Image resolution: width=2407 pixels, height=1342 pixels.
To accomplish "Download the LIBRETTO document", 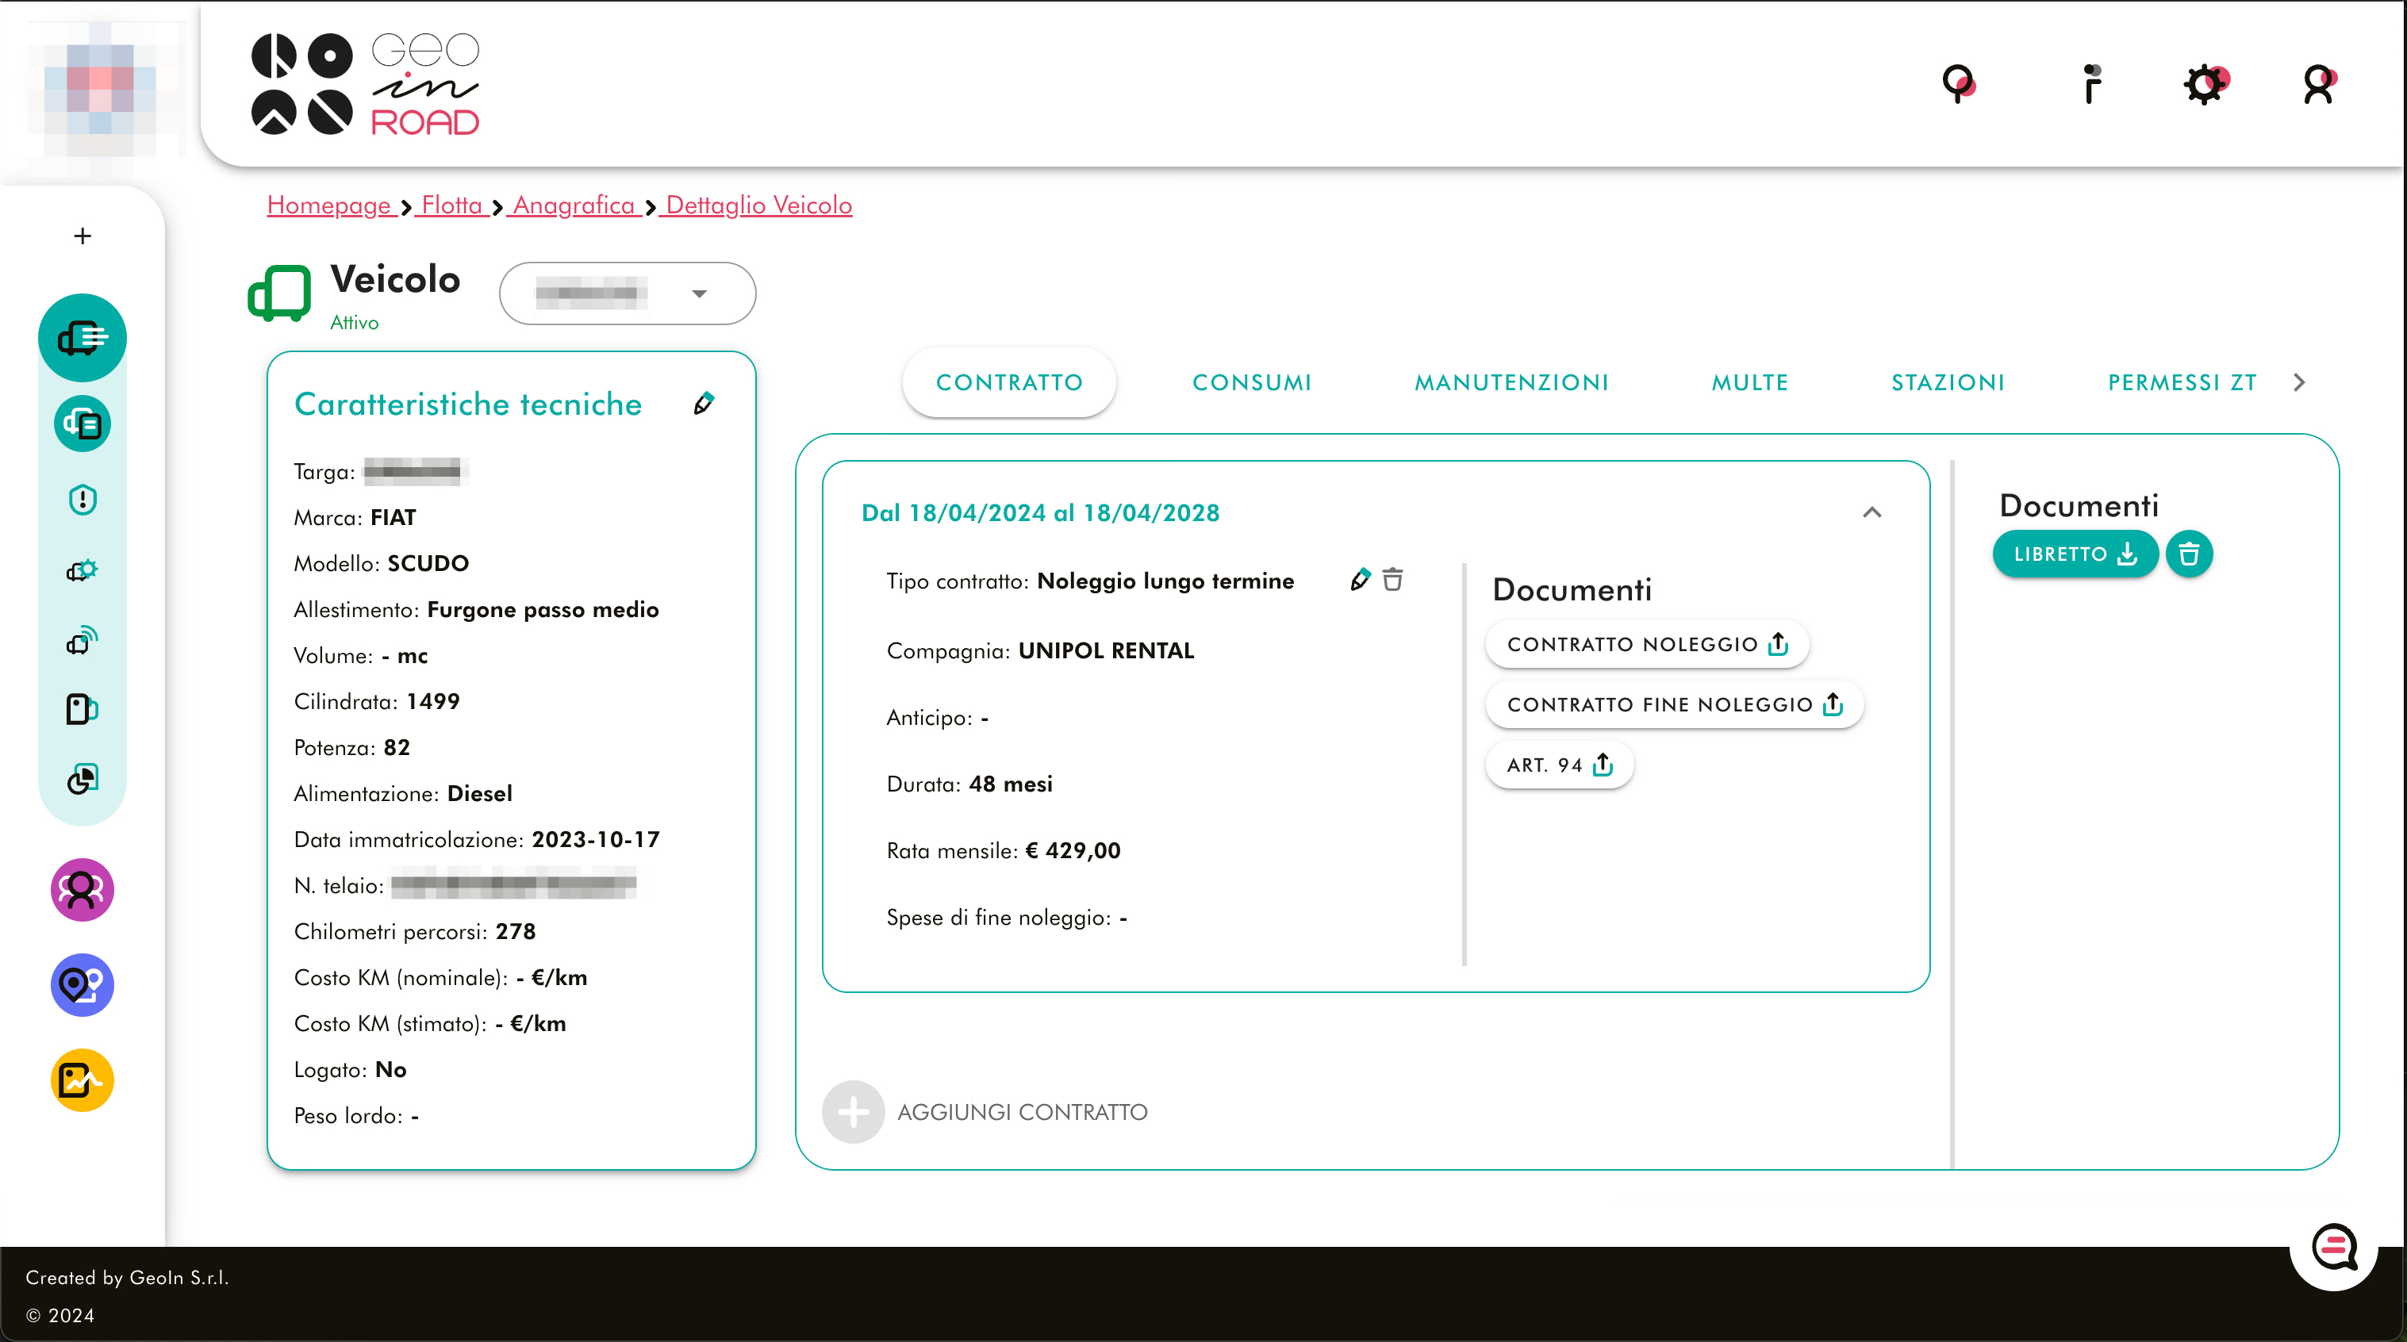I will [x=2075, y=554].
